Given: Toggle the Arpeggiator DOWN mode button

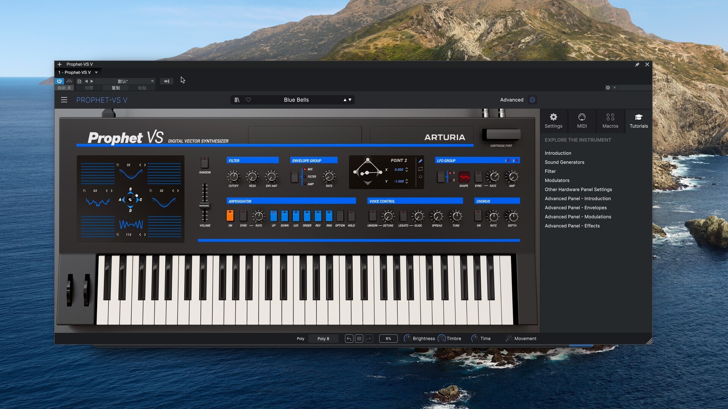Looking at the screenshot, I should tap(285, 215).
